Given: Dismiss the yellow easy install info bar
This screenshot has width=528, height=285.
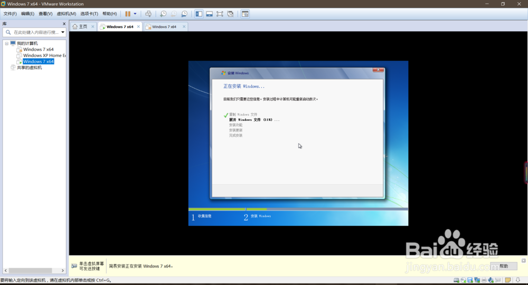Looking at the screenshot, I should coord(524,260).
